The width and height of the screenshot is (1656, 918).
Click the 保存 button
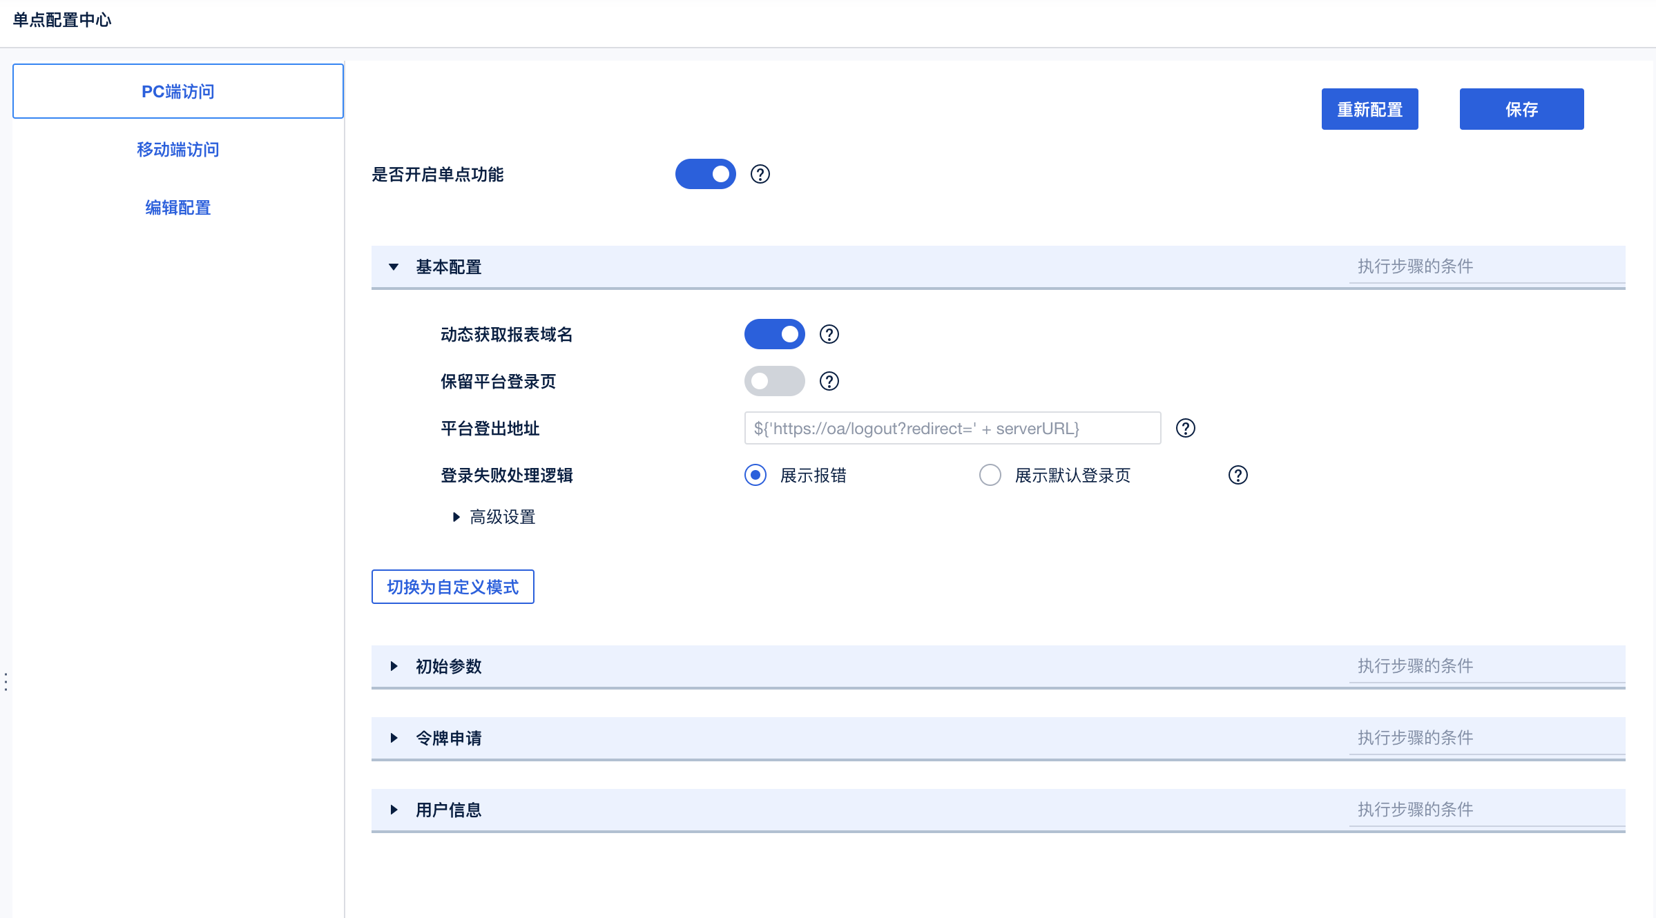1521,109
